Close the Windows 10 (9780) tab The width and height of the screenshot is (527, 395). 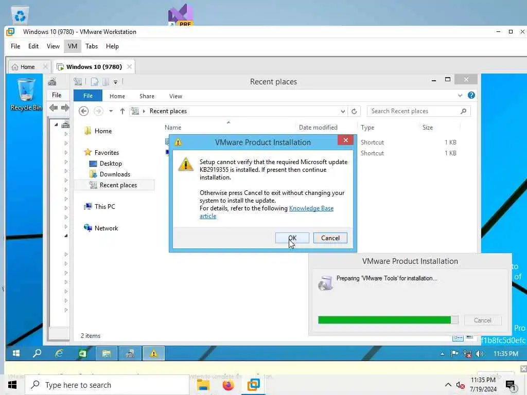pyautogui.click(x=129, y=67)
